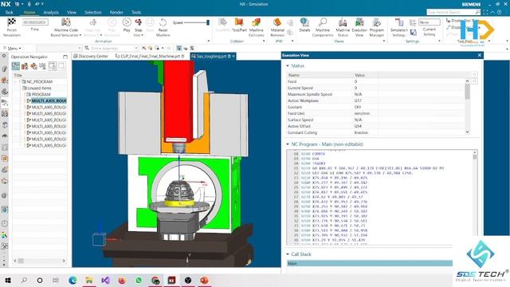The image size is (510, 287).
Task: Click the Windows Start button
Action: (x=8, y=280)
